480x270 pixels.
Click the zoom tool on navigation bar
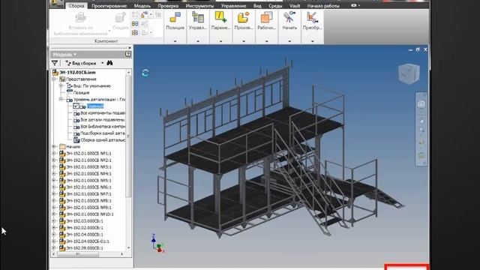(x=421, y=130)
